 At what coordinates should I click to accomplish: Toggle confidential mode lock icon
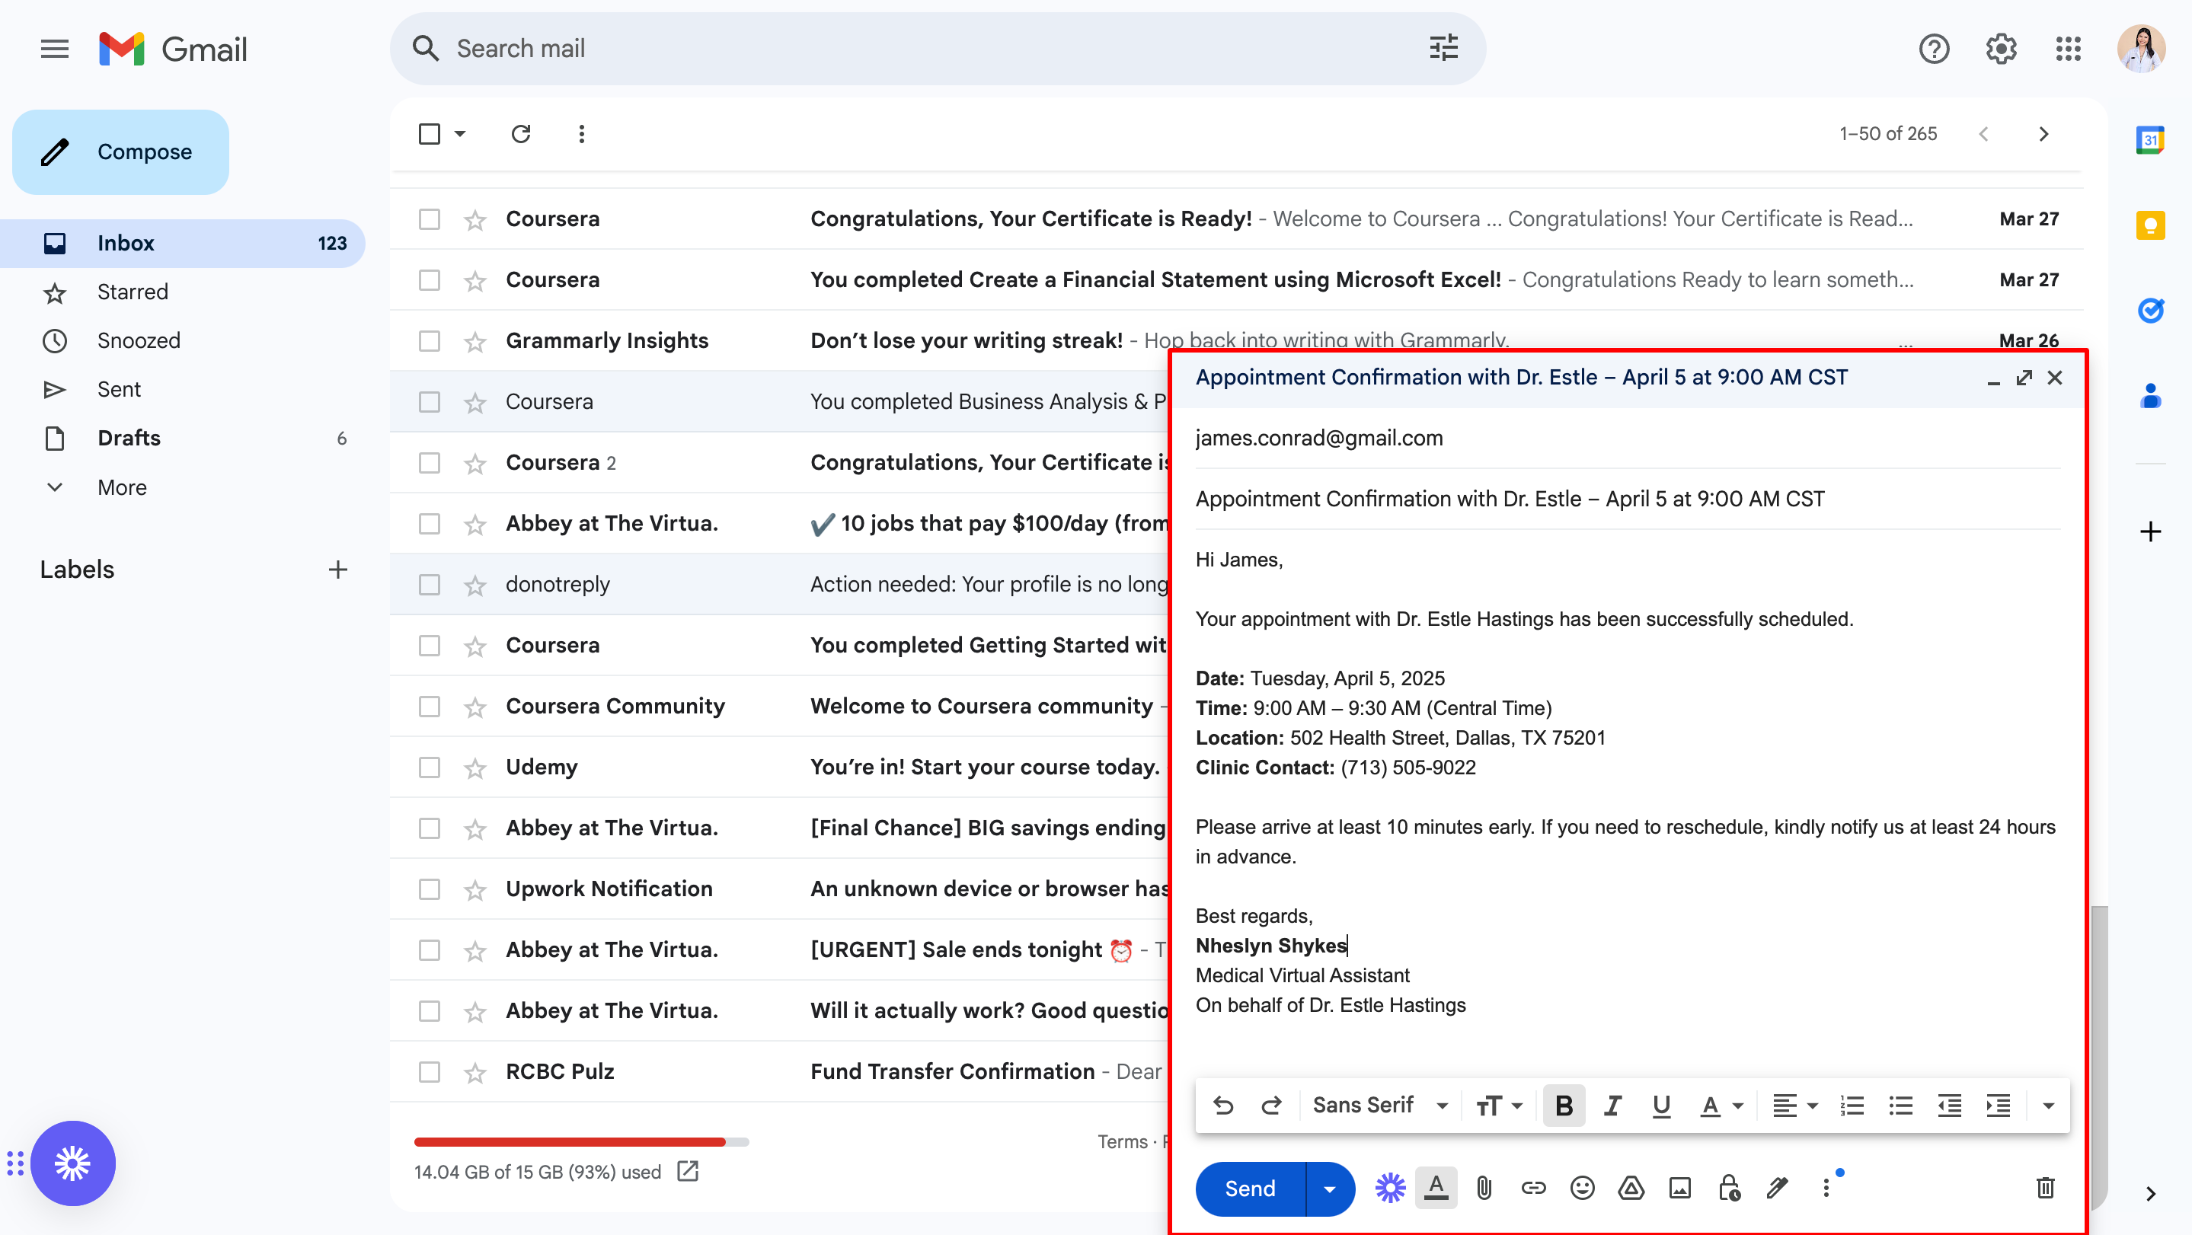[x=1728, y=1187]
